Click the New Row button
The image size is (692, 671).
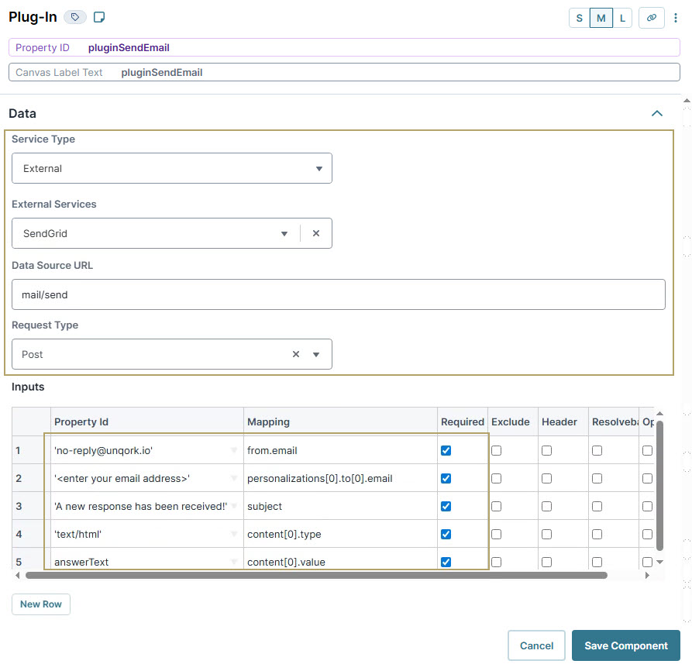click(x=40, y=604)
